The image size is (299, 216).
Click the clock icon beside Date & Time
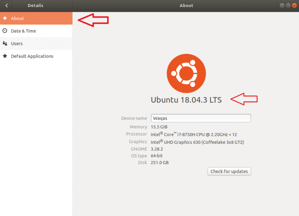[5, 31]
